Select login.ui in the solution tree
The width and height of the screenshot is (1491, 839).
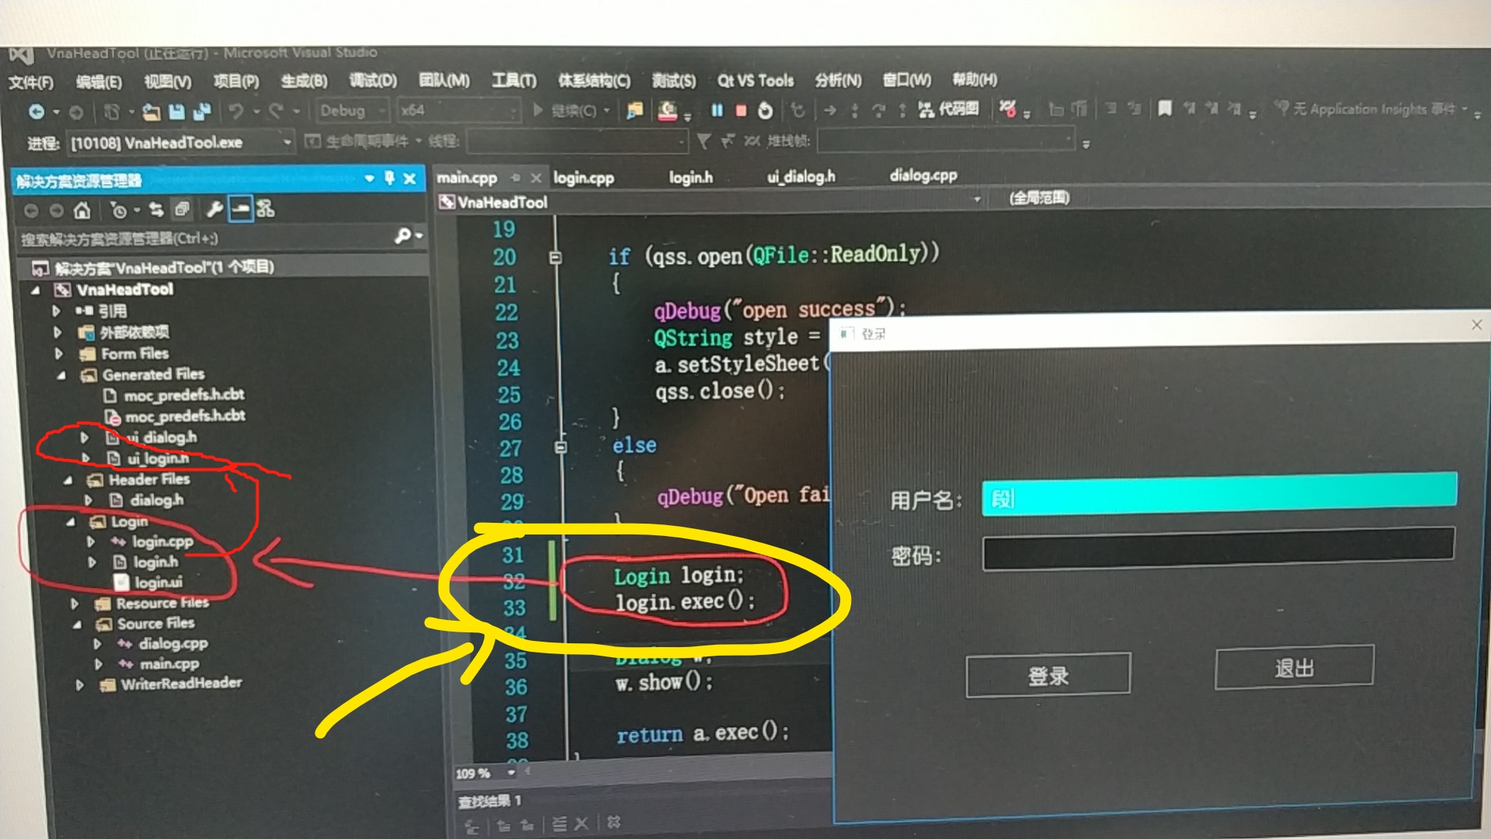(x=158, y=583)
